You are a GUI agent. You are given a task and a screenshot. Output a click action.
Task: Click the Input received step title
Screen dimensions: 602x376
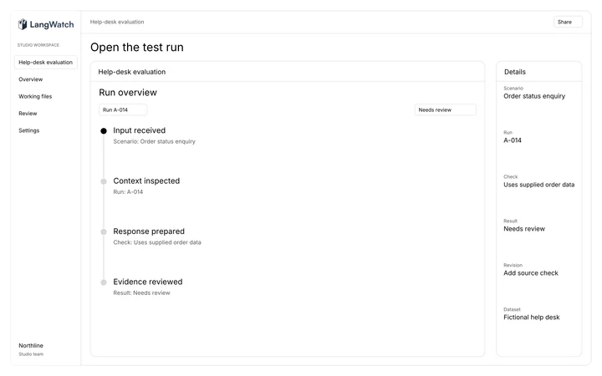click(x=140, y=130)
